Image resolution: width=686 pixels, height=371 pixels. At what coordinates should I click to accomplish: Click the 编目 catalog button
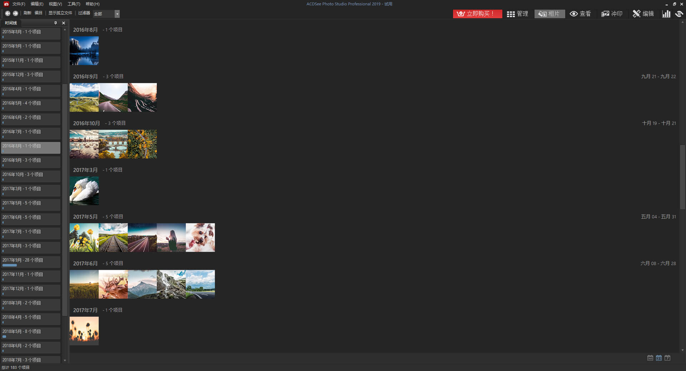(x=38, y=13)
